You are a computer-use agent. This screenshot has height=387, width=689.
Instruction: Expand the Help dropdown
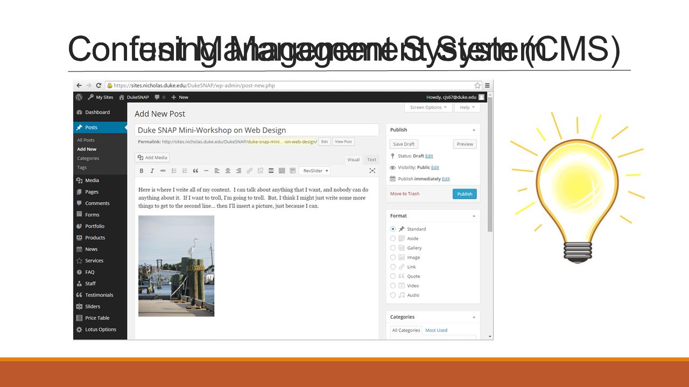pos(467,107)
